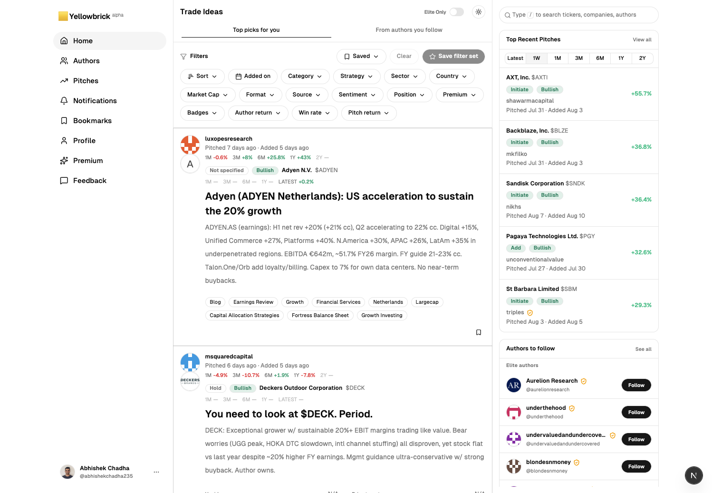The height and width of the screenshot is (493, 712).
Task: Open Pitches section
Action: coord(110,81)
